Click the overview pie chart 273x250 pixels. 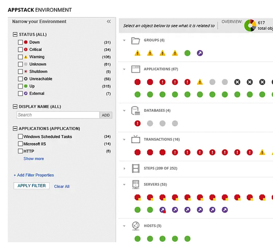coord(250,25)
